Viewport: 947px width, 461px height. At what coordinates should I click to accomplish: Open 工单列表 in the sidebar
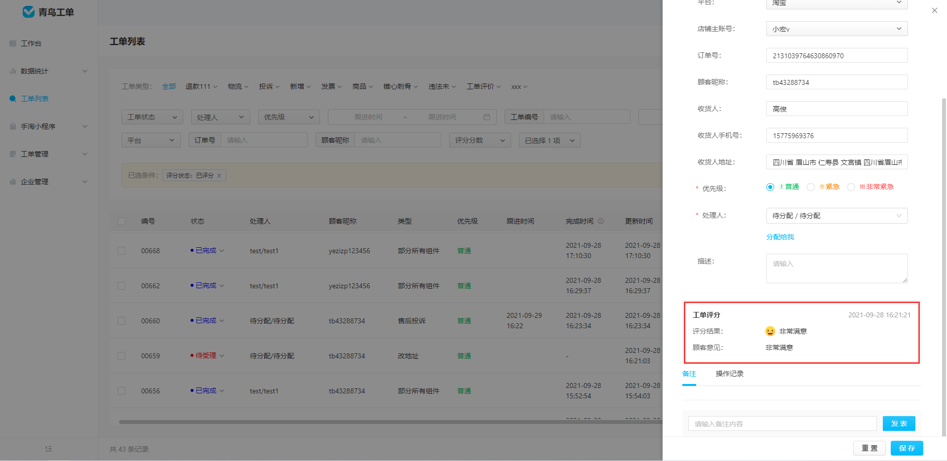pyautogui.click(x=35, y=99)
